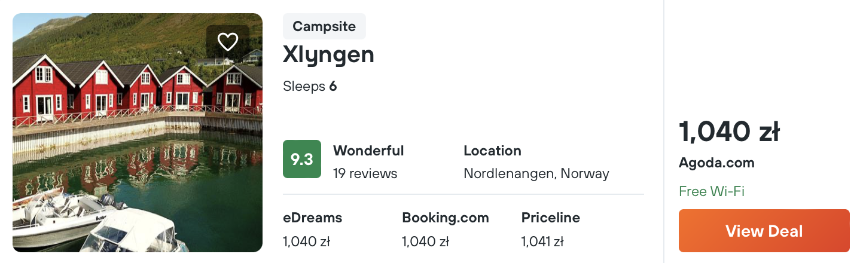Select the 9.3 rating score badge
Image resolution: width=860 pixels, height=263 pixels.
[x=302, y=159]
